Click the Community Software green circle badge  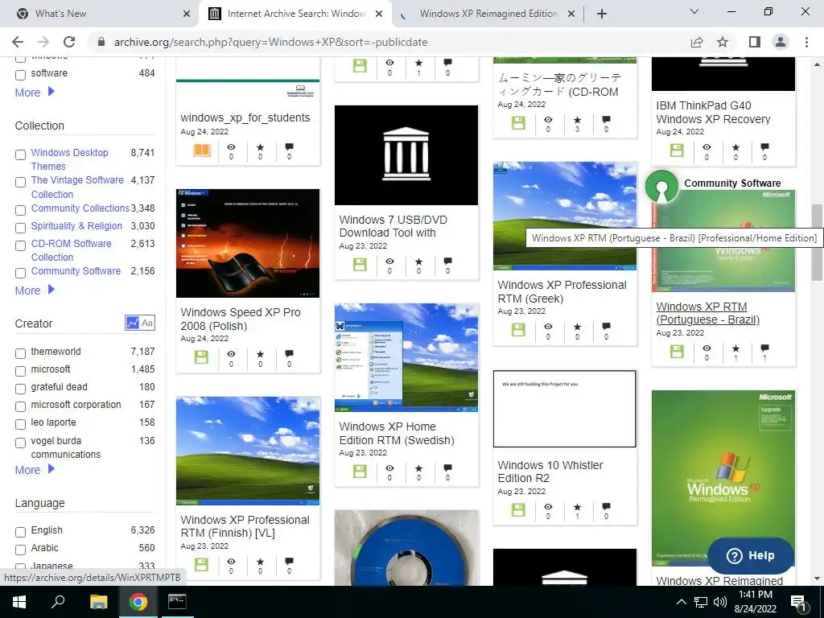[661, 187]
